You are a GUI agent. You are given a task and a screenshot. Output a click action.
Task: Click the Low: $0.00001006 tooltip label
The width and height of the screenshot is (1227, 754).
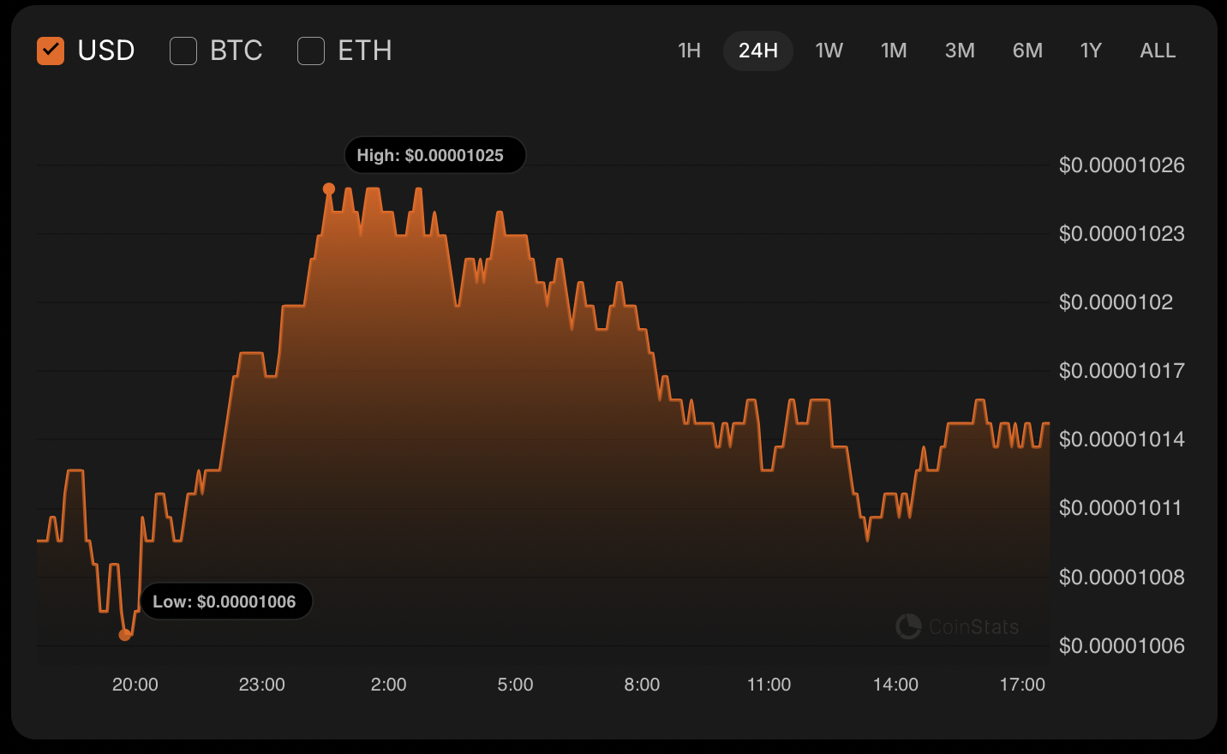click(225, 601)
